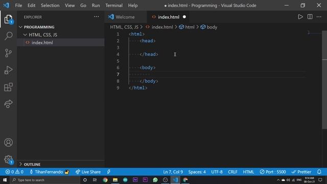Viewport: 327px width, 184px height.
Task: Click the lightning icon in status bar
Action: point(109,172)
